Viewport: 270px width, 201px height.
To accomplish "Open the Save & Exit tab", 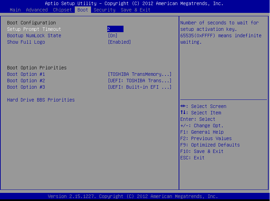I will 135,10.
